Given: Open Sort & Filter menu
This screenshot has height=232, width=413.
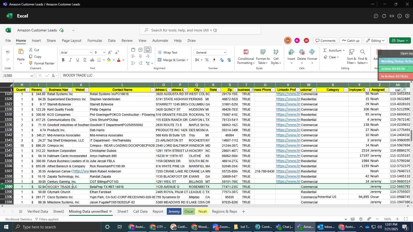Looking at the screenshot, I should coord(351,57).
